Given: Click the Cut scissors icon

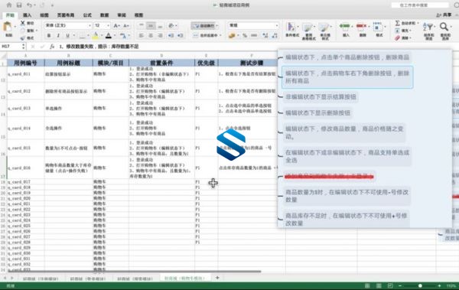Looking at the screenshot, I should click(22, 23).
